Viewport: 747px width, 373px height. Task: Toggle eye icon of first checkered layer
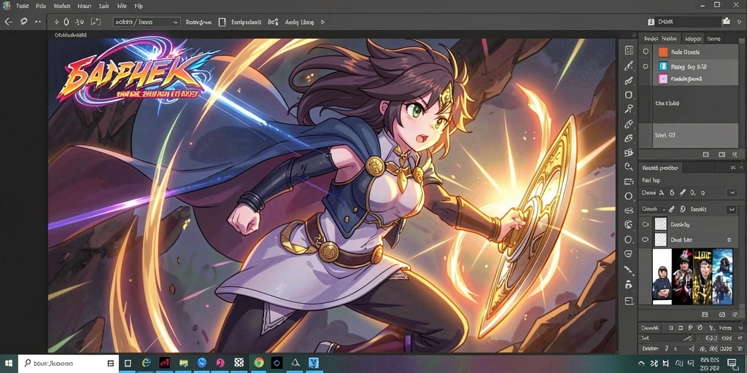646,224
